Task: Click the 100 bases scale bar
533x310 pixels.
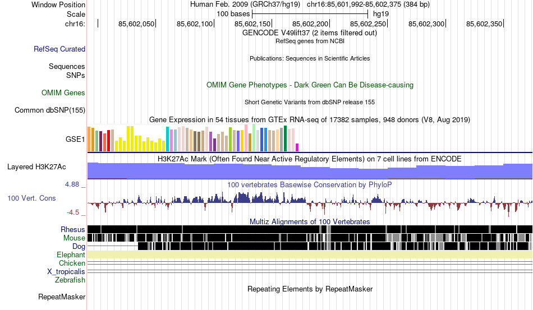Action: [x=310, y=14]
